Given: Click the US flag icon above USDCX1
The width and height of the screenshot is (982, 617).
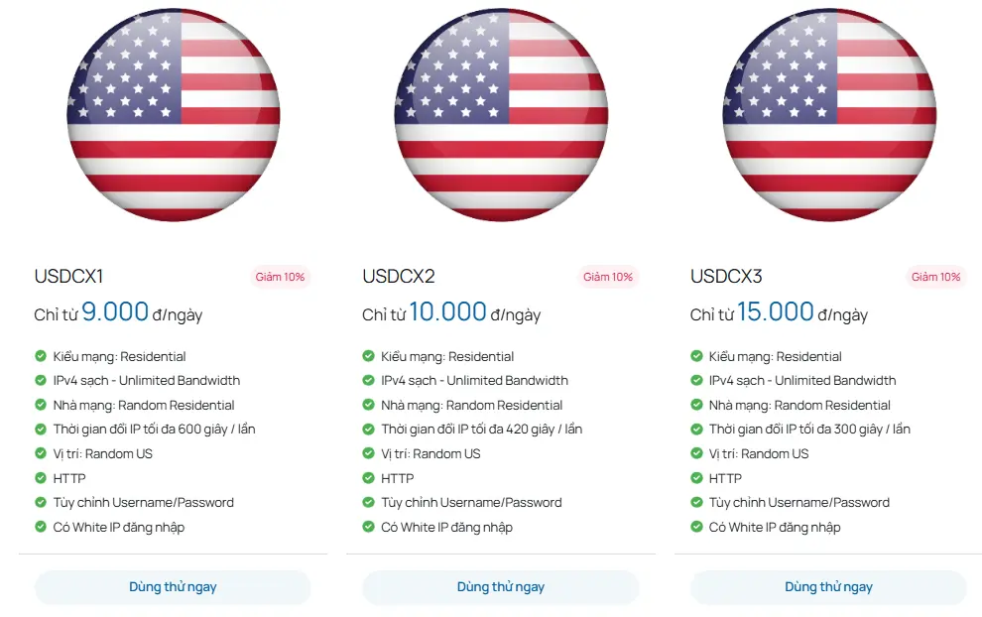Looking at the screenshot, I should click(x=173, y=116).
